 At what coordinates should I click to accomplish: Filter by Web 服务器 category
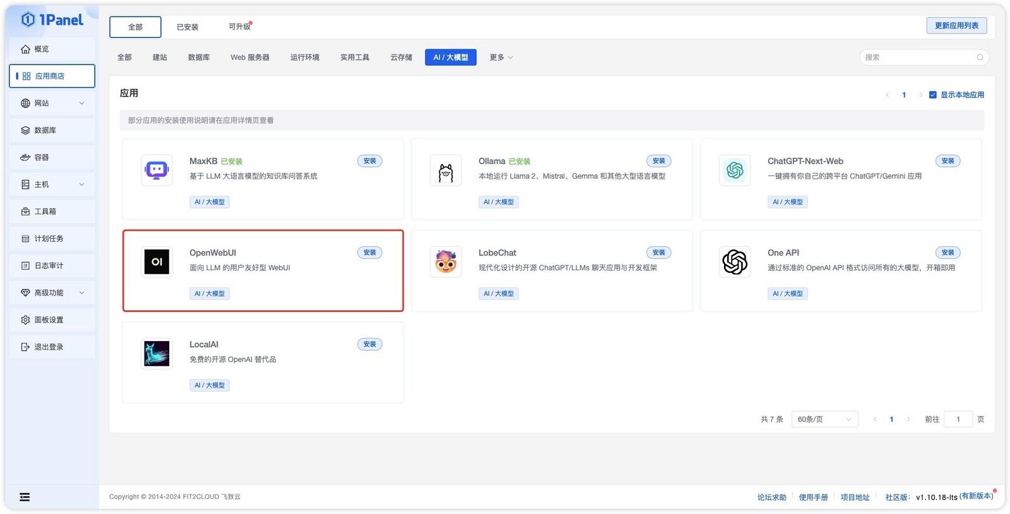point(250,57)
